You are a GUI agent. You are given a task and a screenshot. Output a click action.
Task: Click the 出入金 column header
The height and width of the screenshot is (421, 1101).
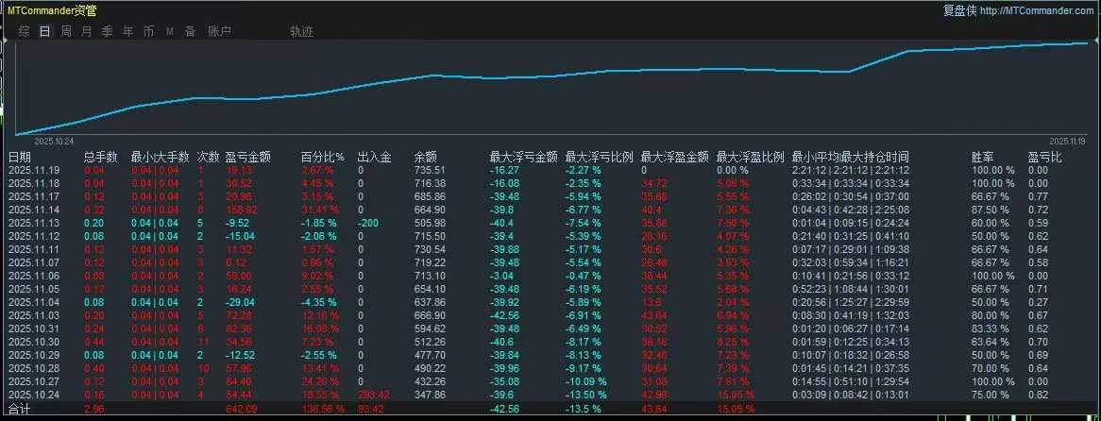pos(374,158)
